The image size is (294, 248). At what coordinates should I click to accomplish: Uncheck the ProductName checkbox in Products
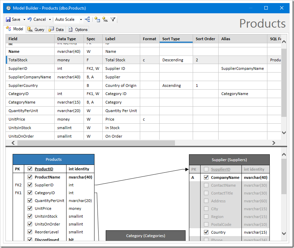pos(30,177)
